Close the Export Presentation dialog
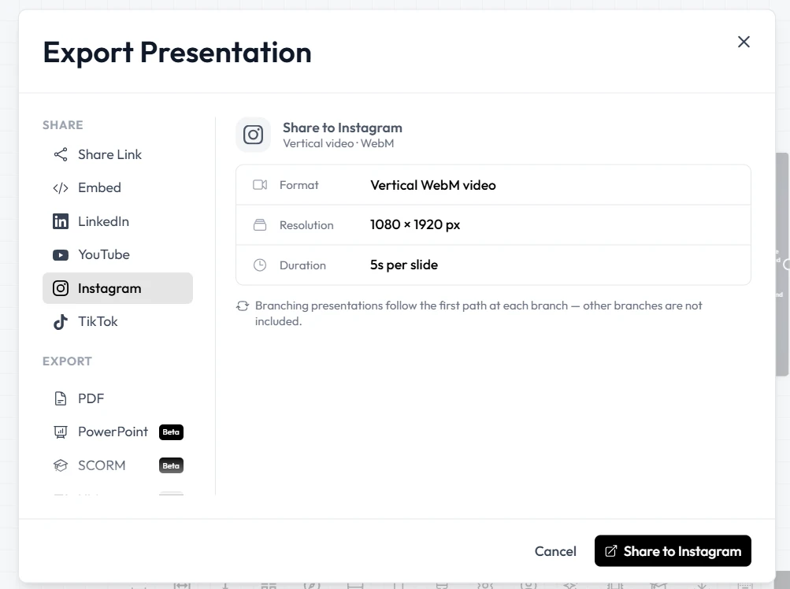Image resolution: width=790 pixels, height=589 pixels. (744, 42)
